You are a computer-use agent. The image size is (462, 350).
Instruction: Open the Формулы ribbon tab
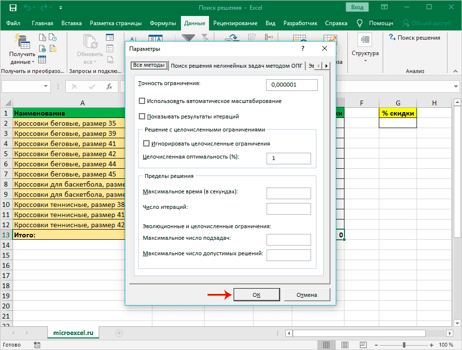coord(163,23)
